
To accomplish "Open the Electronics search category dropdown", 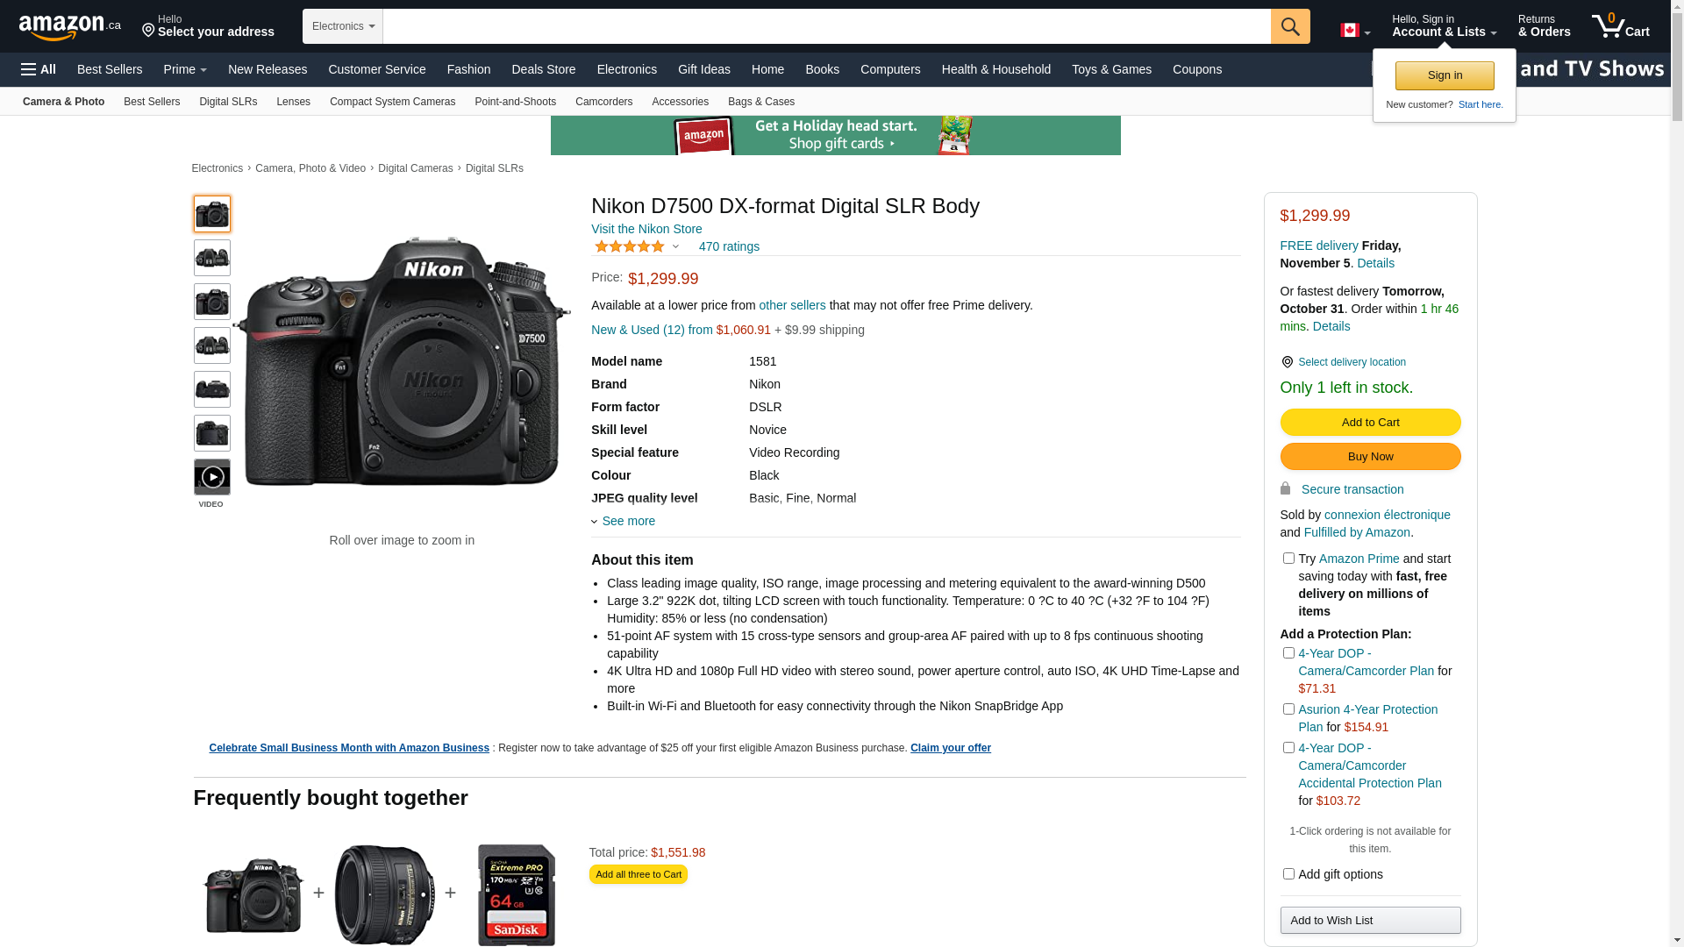I will [x=343, y=26].
